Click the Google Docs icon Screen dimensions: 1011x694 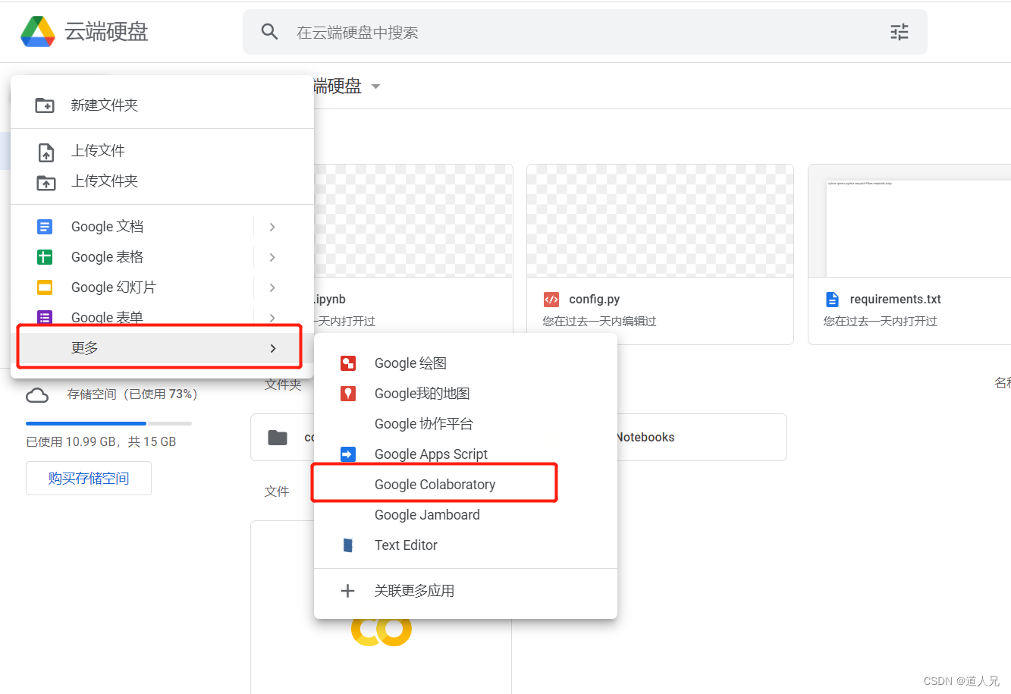coord(45,227)
